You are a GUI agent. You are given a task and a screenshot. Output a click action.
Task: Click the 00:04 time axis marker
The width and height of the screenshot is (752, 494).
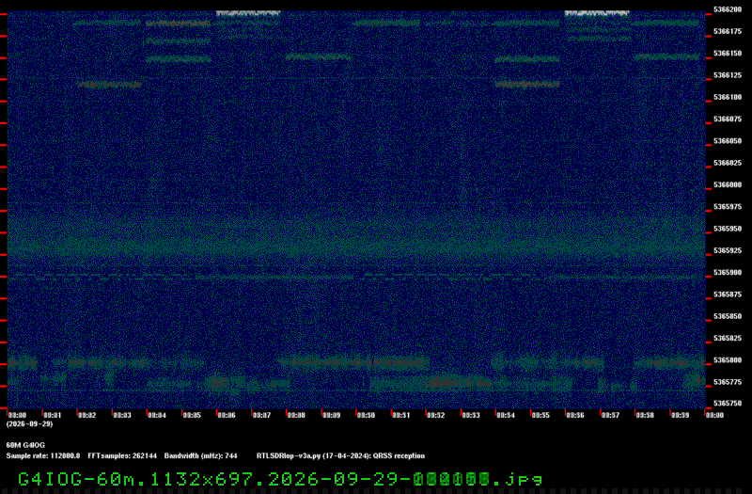point(157,415)
